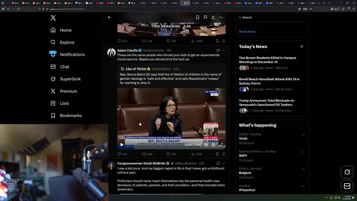Image resolution: width=357 pixels, height=201 pixels.
Task: Click the X logo in sidebar
Action: click(53, 18)
